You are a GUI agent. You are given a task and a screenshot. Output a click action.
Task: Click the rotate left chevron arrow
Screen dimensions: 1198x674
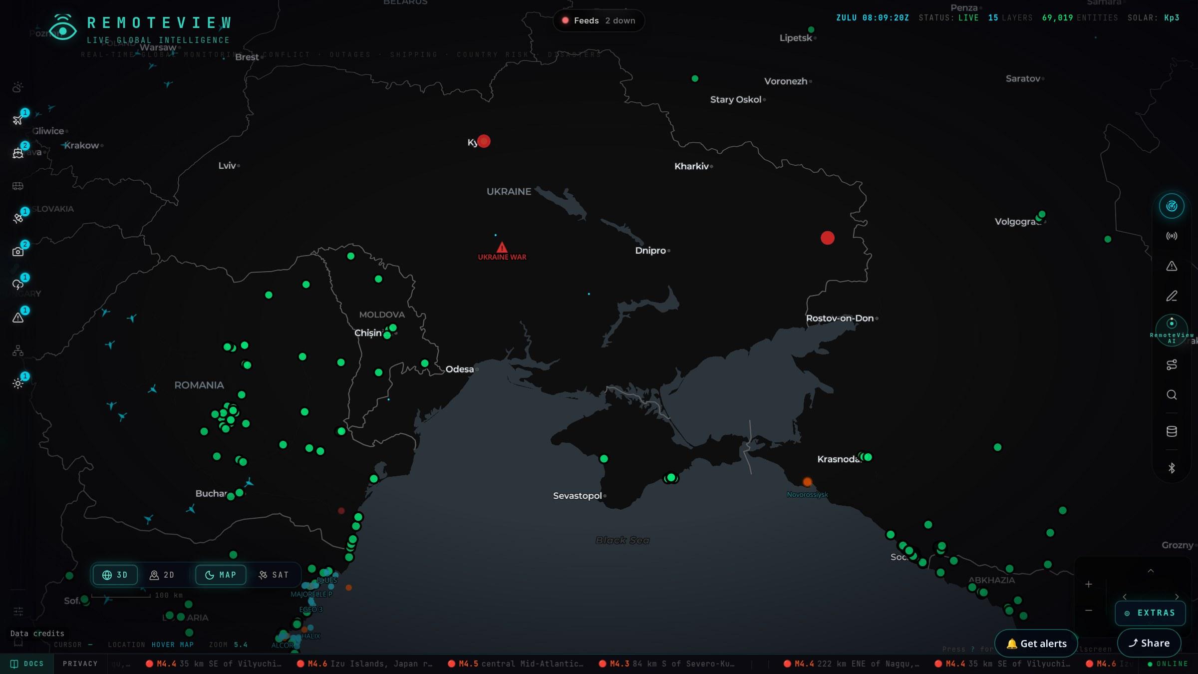tap(1125, 597)
